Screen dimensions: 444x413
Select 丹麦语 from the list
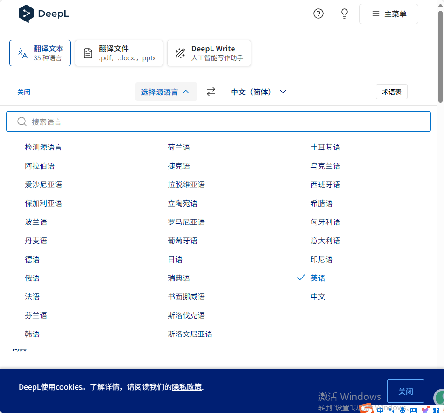[36, 241]
